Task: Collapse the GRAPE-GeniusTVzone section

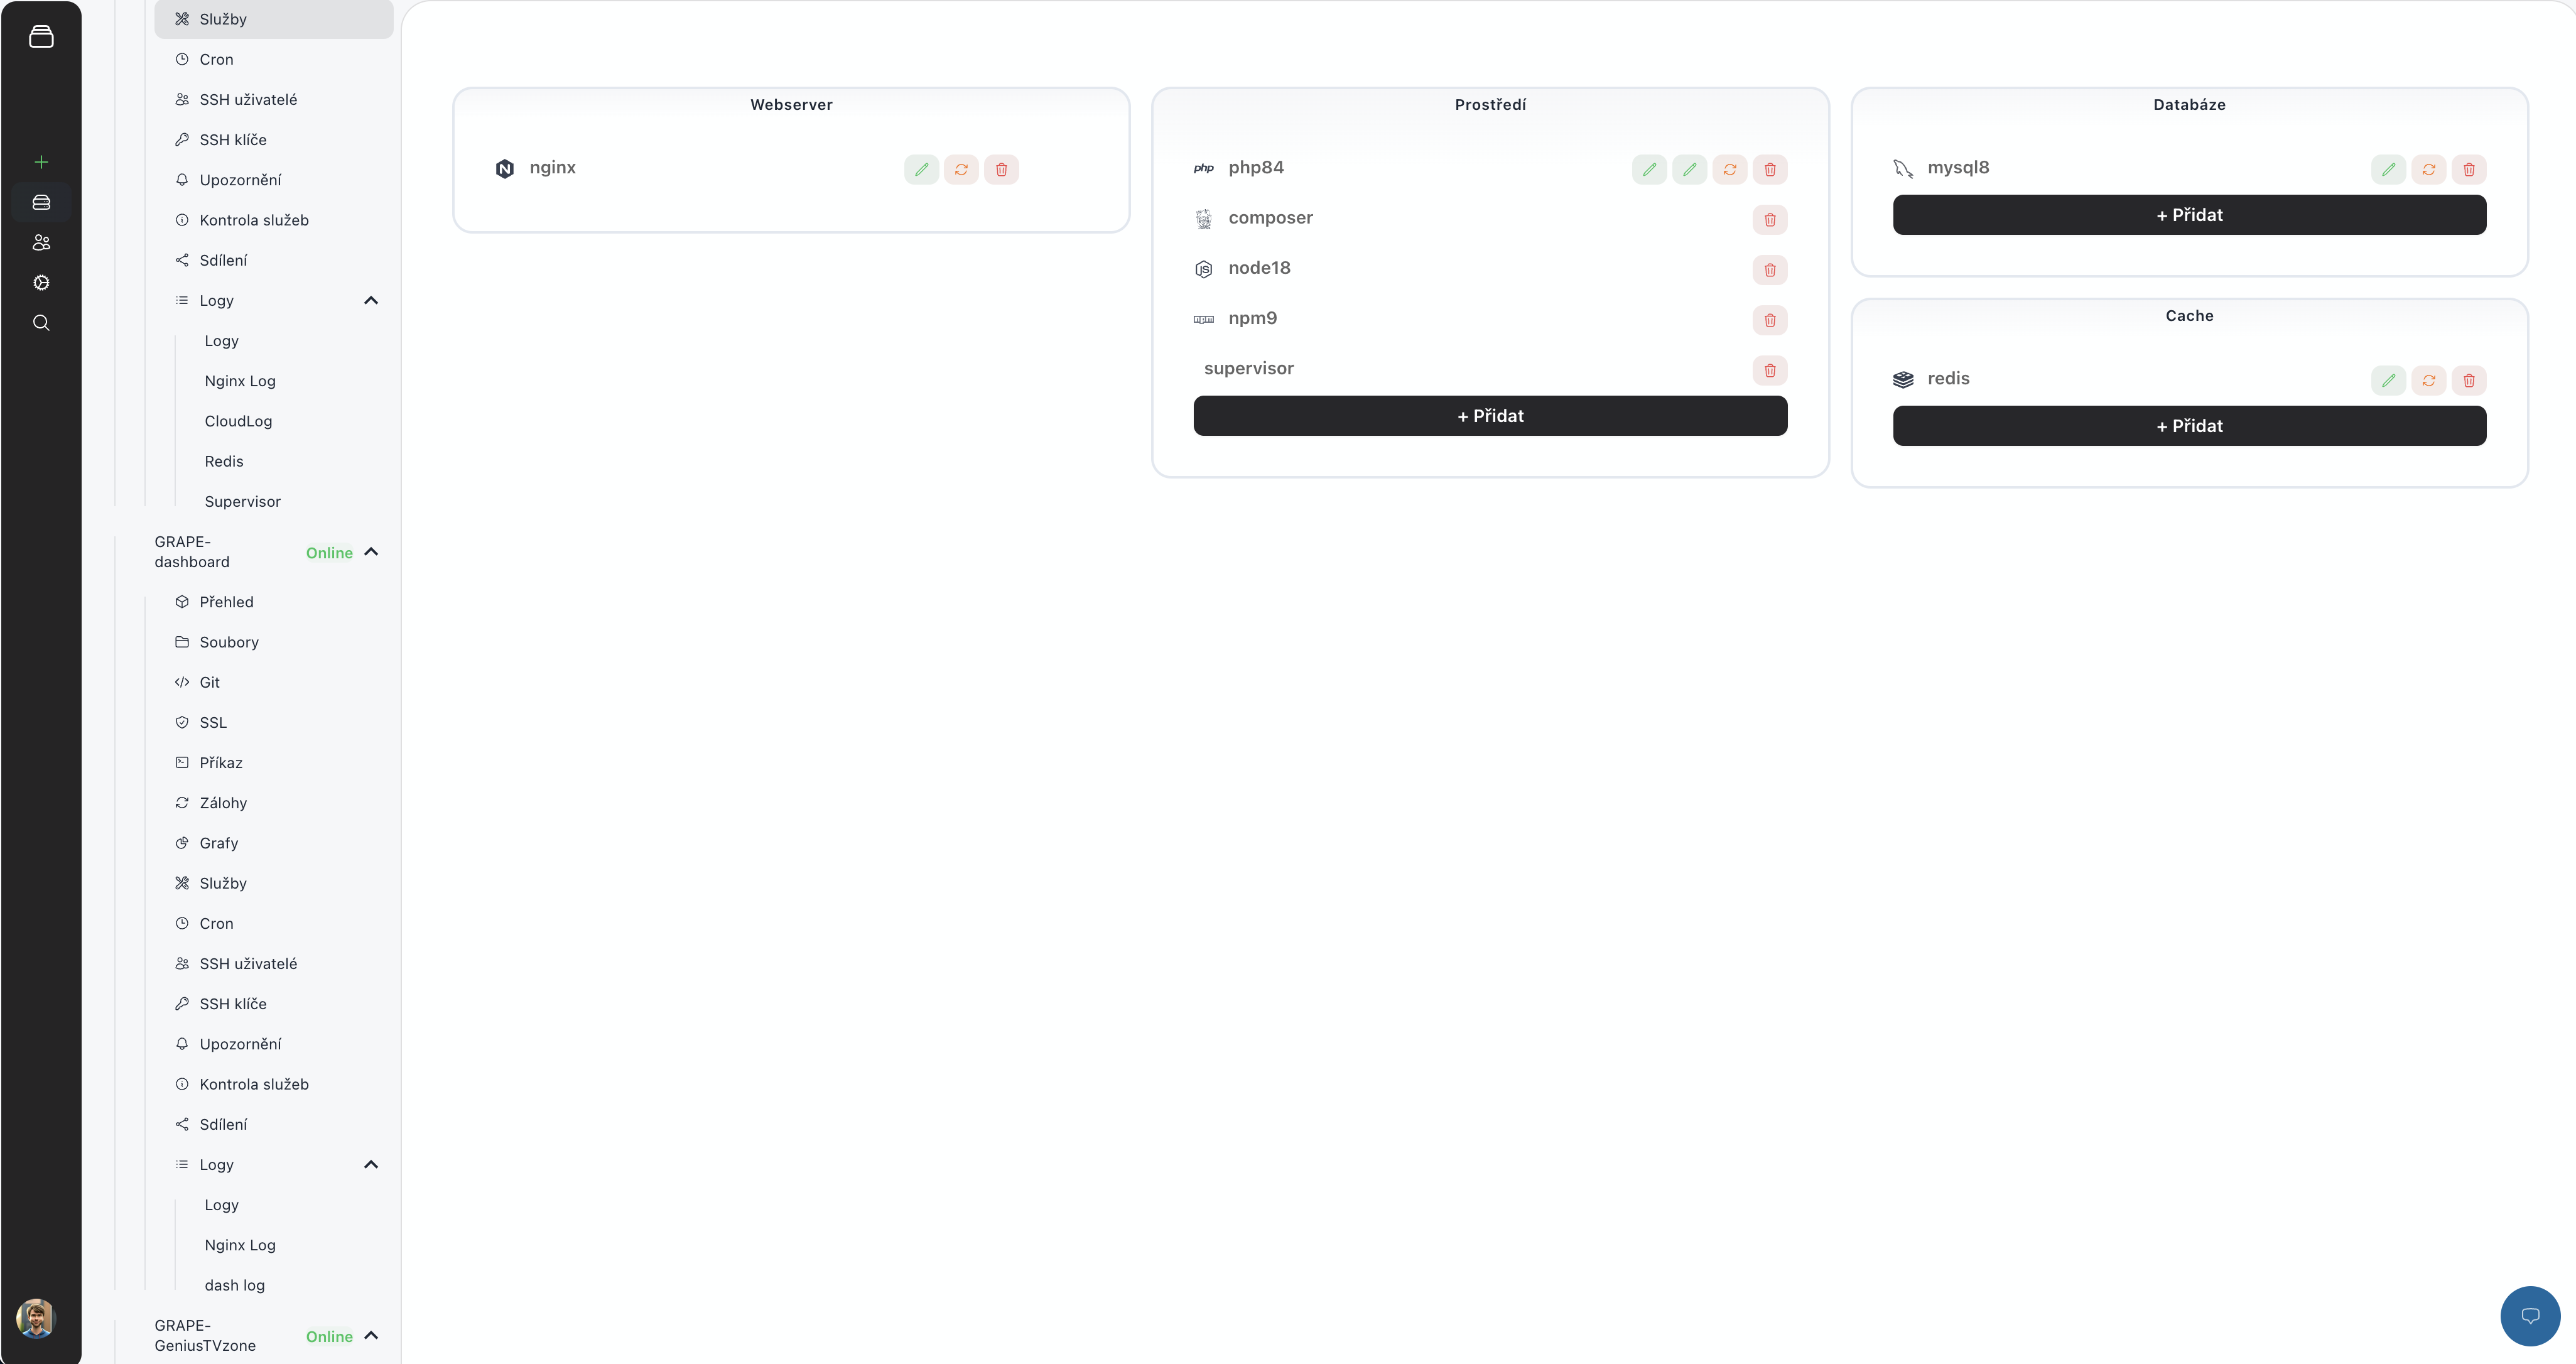Action: [371, 1335]
